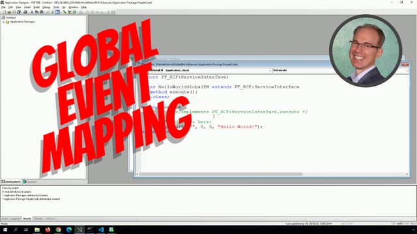Open Windows taskbar search
417x234 pixels.
[x=16, y=229]
